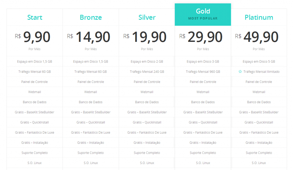Click the R$ 9,90 price
The image size is (293, 170).
33,37
